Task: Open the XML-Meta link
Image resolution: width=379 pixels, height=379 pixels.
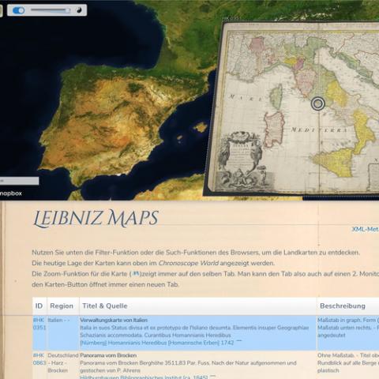Action: (x=366, y=229)
